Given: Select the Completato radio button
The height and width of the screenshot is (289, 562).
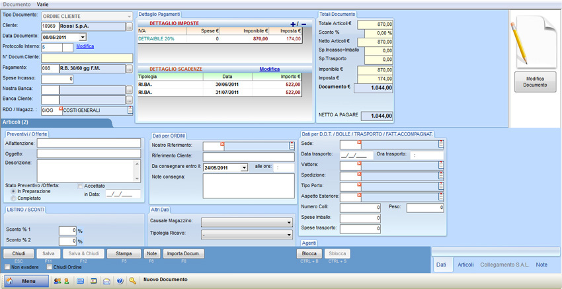Looking at the screenshot, I should pos(14,198).
